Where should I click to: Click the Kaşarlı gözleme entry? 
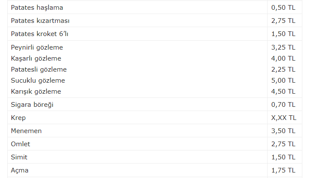(36, 58)
